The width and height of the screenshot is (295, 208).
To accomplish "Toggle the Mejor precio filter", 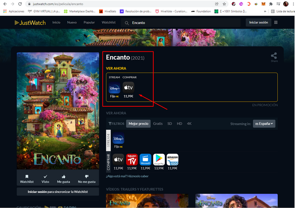I will point(138,124).
